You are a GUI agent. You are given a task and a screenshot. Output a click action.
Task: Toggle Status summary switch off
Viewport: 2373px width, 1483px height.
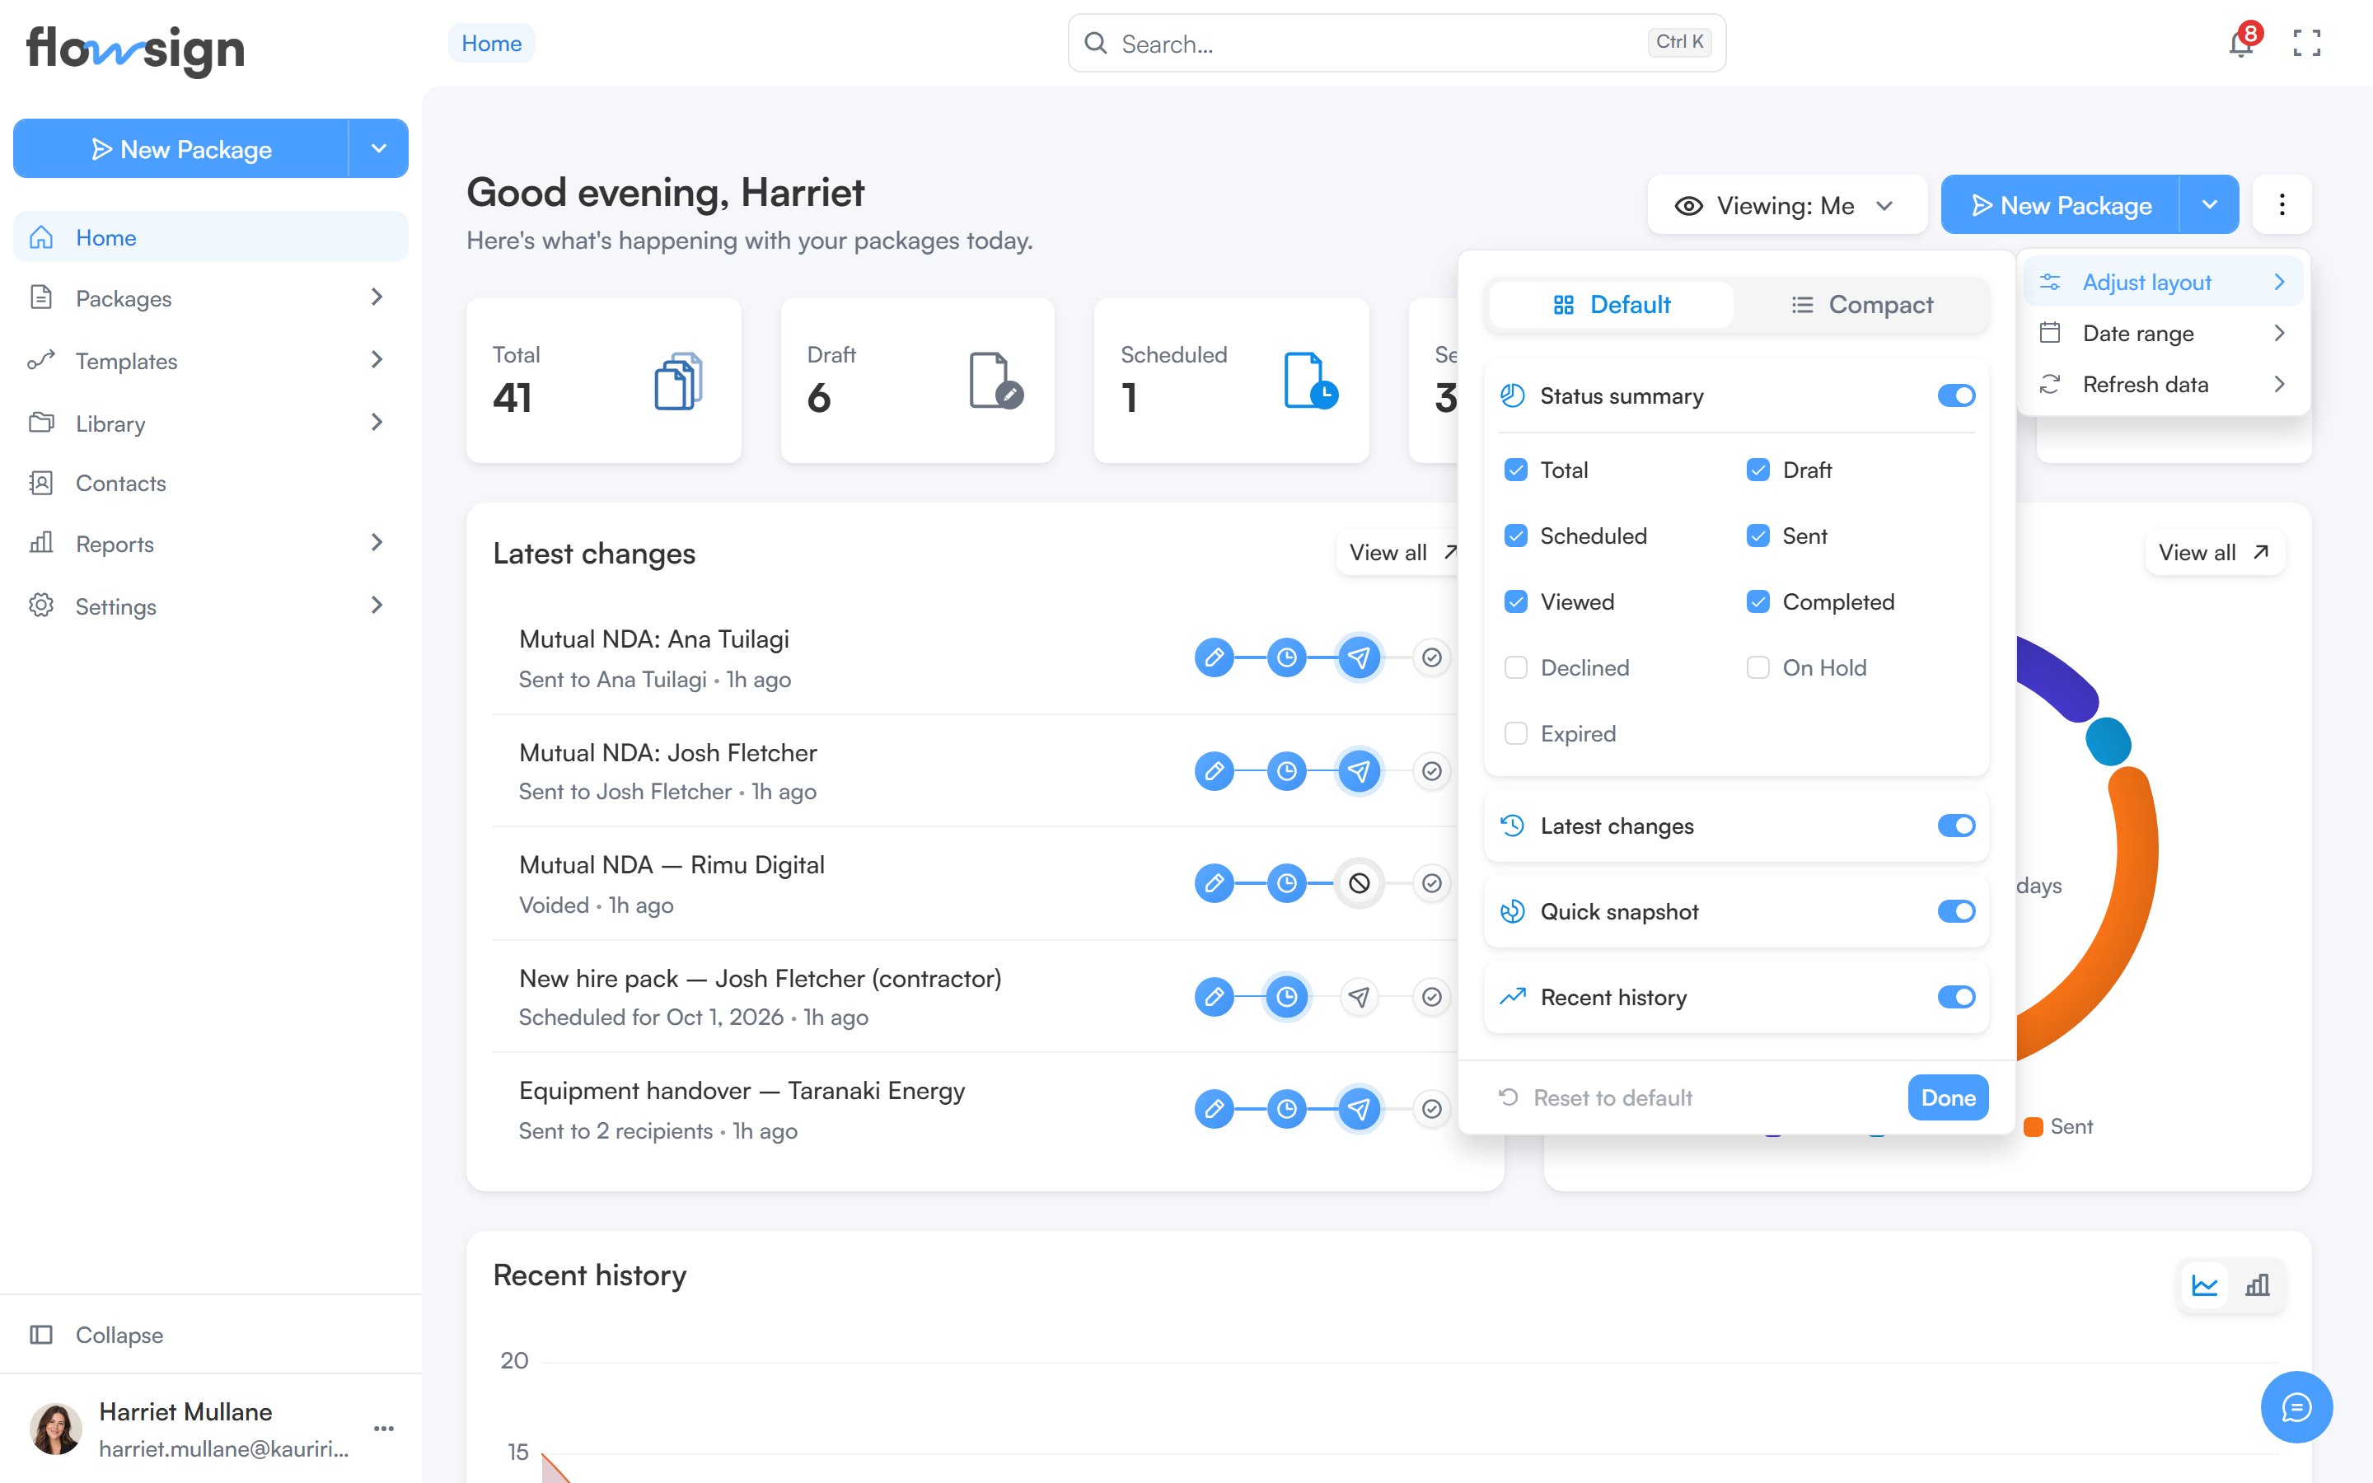1956,395
